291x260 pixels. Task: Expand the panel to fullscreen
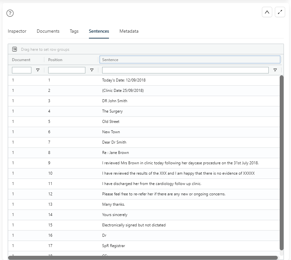click(280, 12)
